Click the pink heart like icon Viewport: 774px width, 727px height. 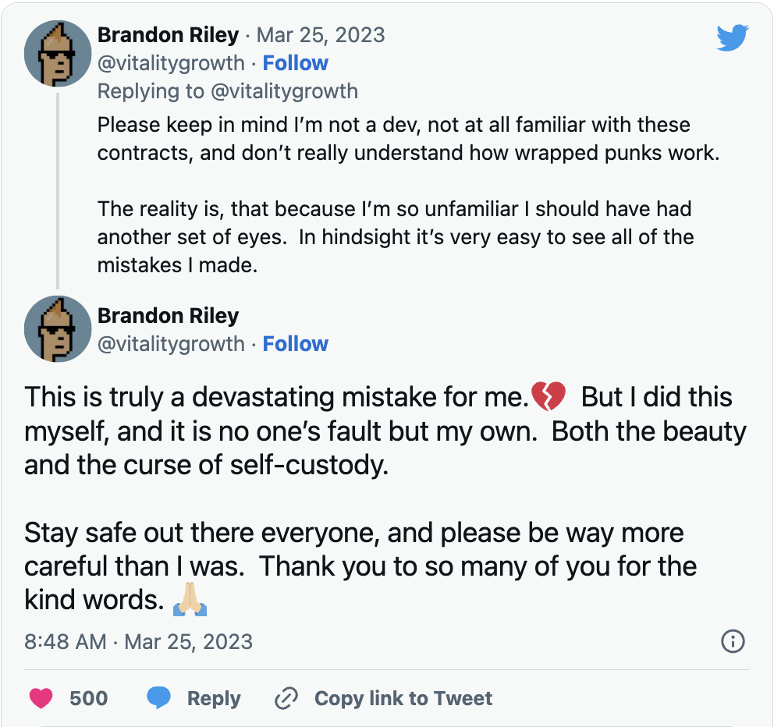pos(41,698)
